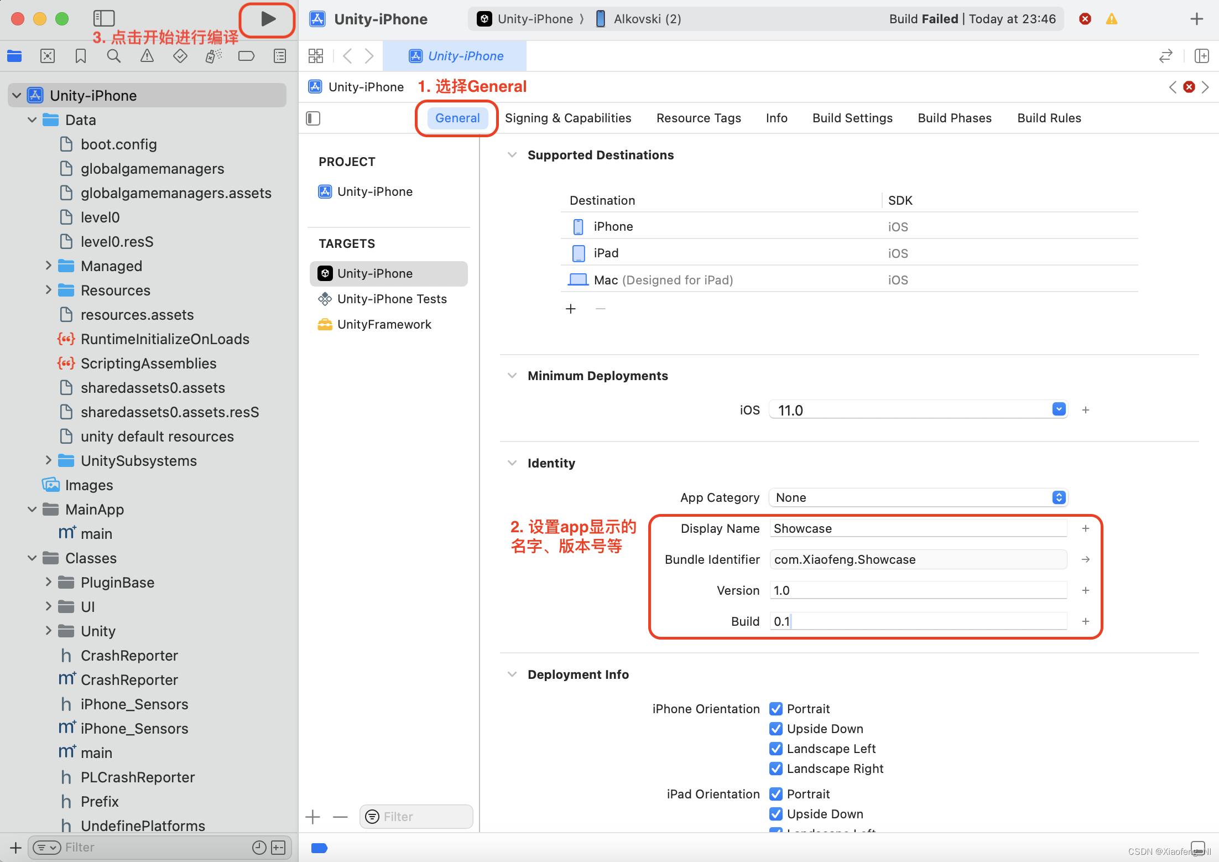1219x862 pixels.
Task: Click the add editor split icon
Action: point(1201,56)
